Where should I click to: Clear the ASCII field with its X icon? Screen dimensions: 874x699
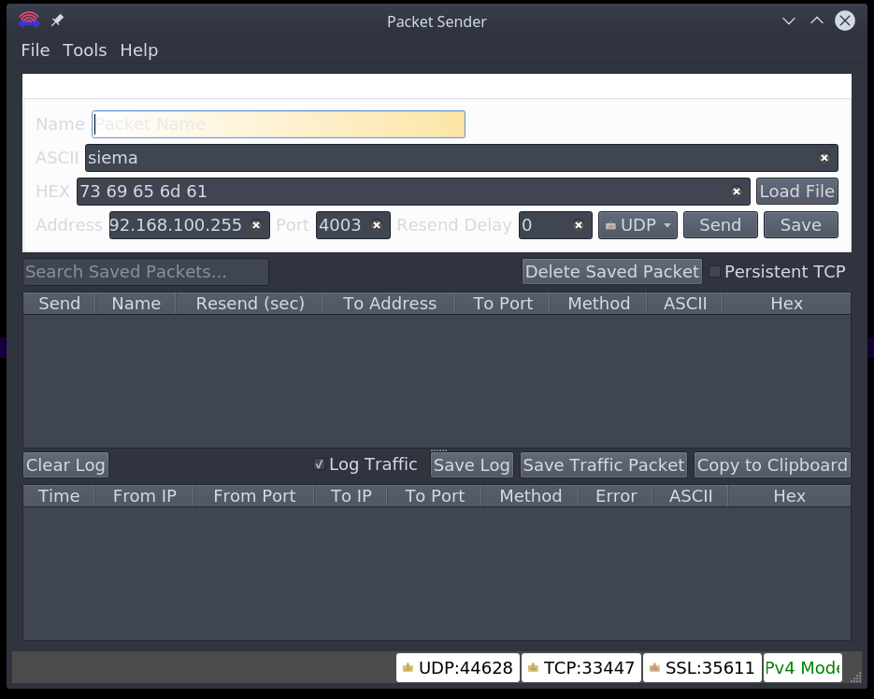[824, 158]
